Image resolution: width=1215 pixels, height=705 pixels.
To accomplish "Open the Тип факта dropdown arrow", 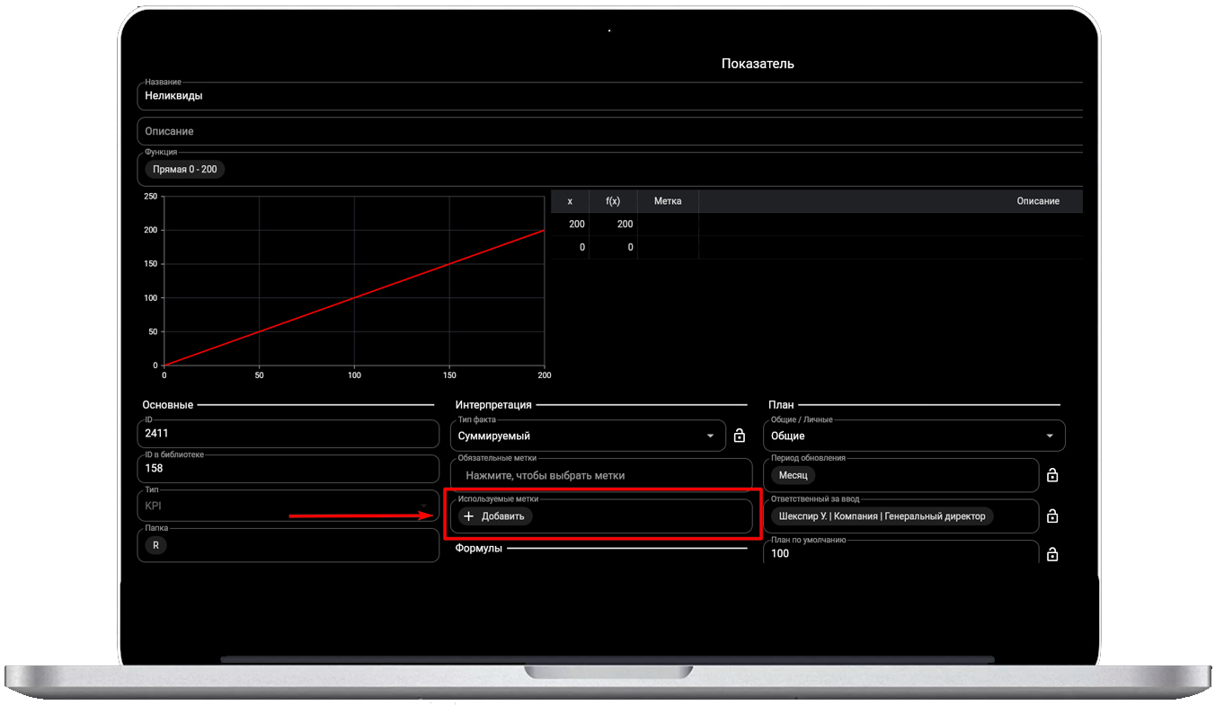I will (711, 436).
